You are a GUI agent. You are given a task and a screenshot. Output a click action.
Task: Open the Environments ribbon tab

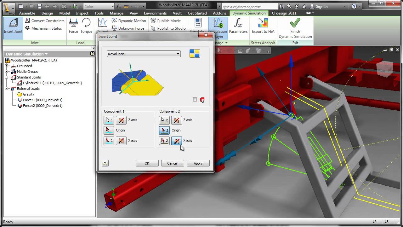click(x=155, y=13)
